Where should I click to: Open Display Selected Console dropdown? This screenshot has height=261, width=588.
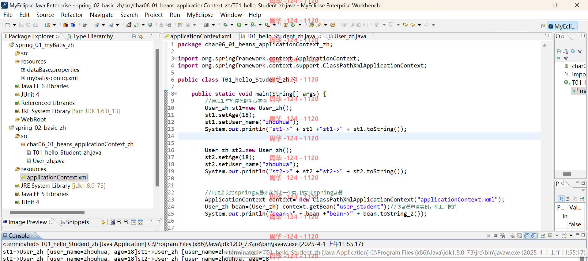point(557,236)
